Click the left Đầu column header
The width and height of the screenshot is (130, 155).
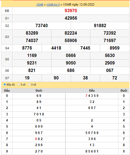[x=7, y=91]
